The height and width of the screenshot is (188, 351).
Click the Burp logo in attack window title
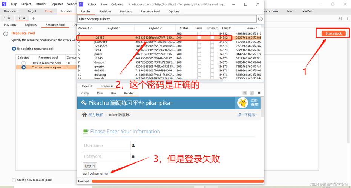pyautogui.click(x=81, y=4)
